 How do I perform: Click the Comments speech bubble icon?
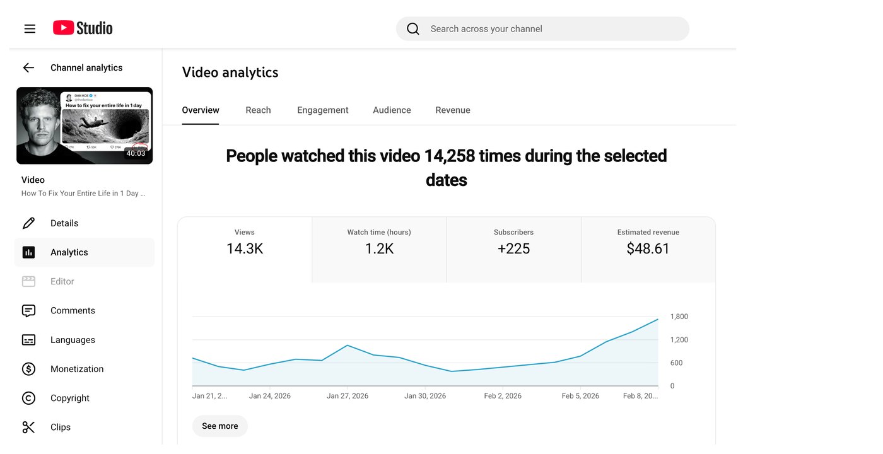(28, 311)
